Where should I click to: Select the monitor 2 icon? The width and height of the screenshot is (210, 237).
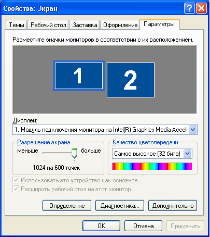pyautogui.click(x=131, y=80)
